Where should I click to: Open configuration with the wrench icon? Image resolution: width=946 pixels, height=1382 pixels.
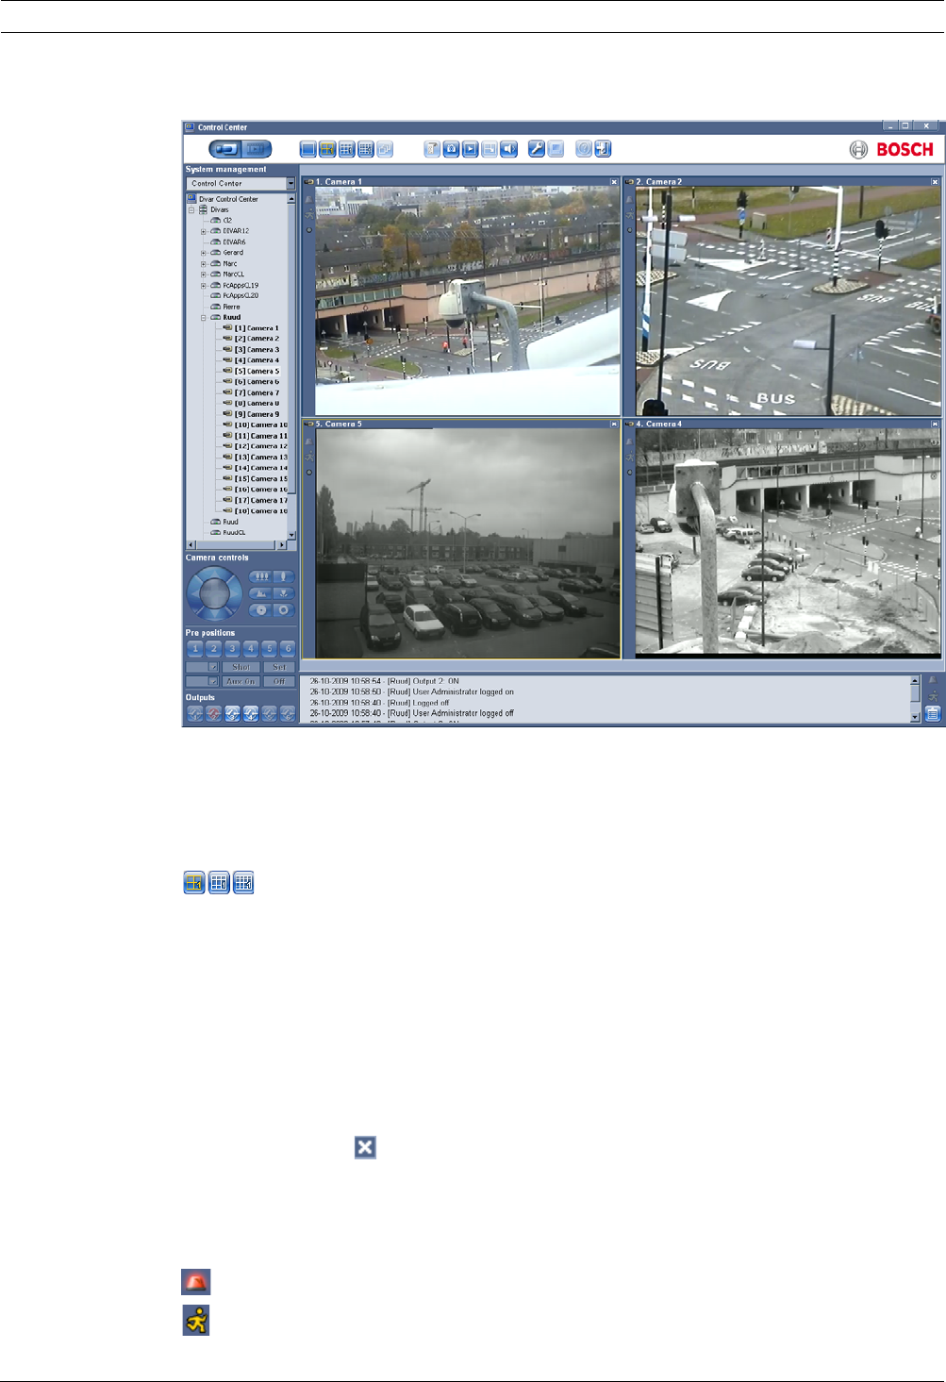coord(536,149)
